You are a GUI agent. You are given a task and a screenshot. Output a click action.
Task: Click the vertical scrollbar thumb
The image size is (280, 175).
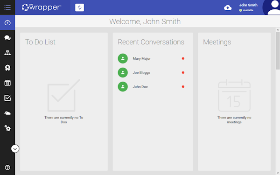pyautogui.click(x=278, y=51)
